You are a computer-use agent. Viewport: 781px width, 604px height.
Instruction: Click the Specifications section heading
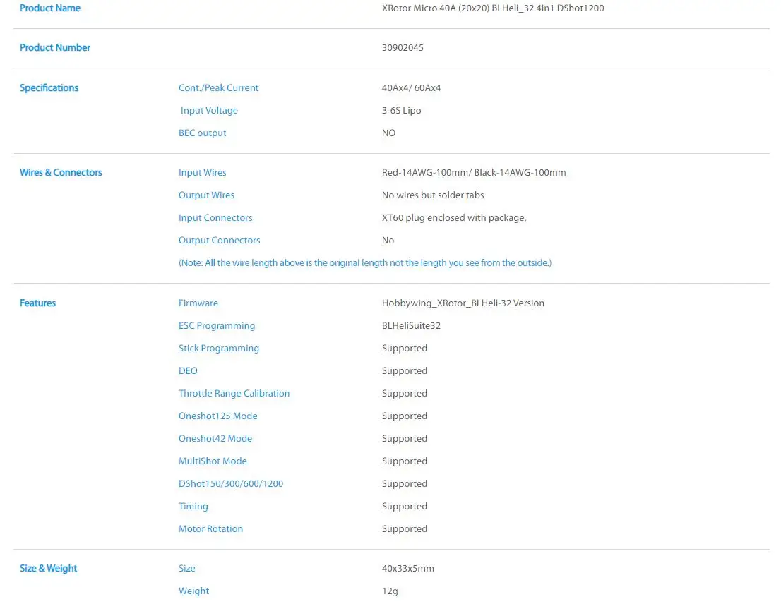[49, 87]
